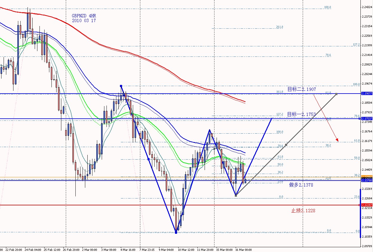
Task: Click the 2.24324 price axis value
Action: point(366,7)
